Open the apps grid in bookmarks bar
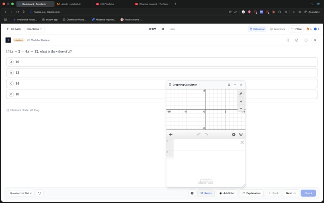 (6, 20)
